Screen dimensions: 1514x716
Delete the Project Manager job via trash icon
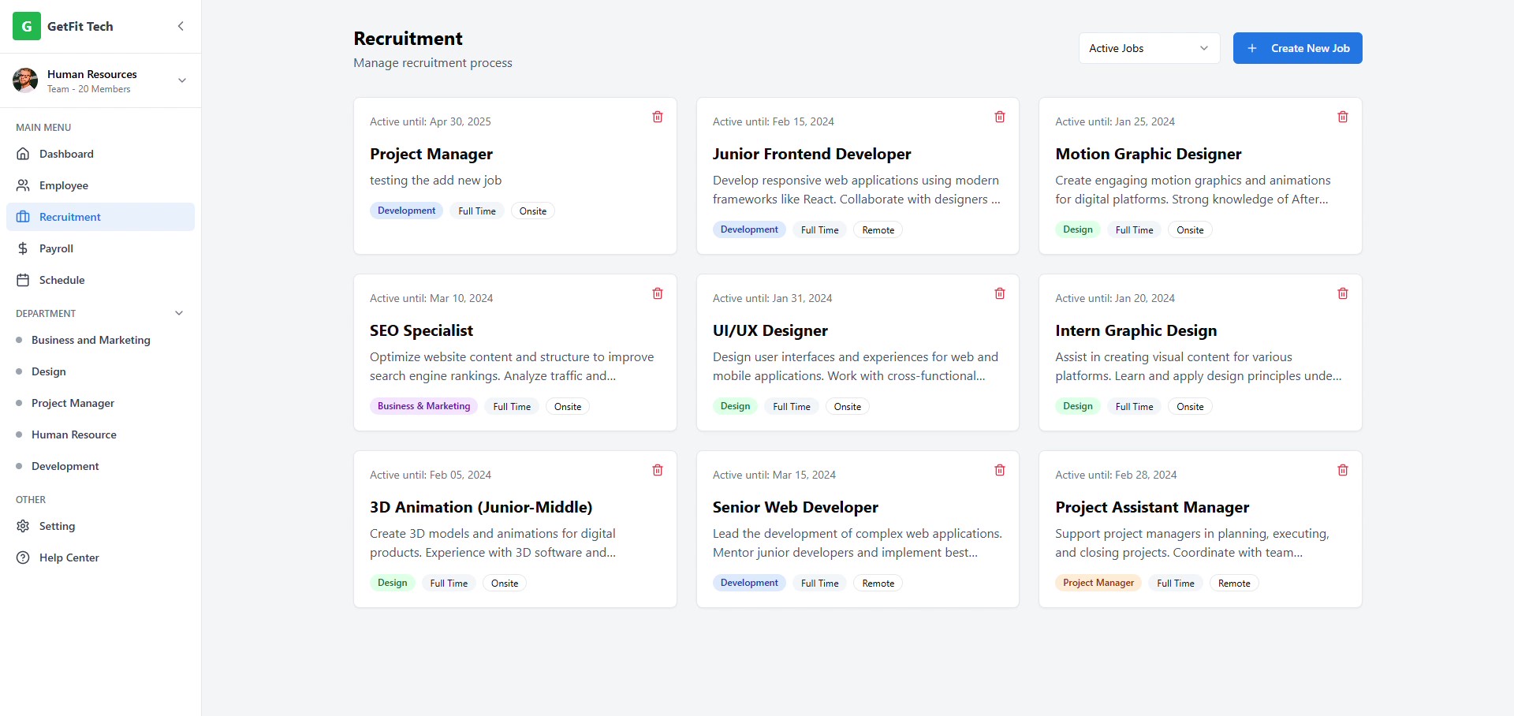coord(658,117)
